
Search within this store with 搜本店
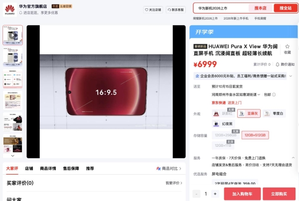(x=260, y=8)
